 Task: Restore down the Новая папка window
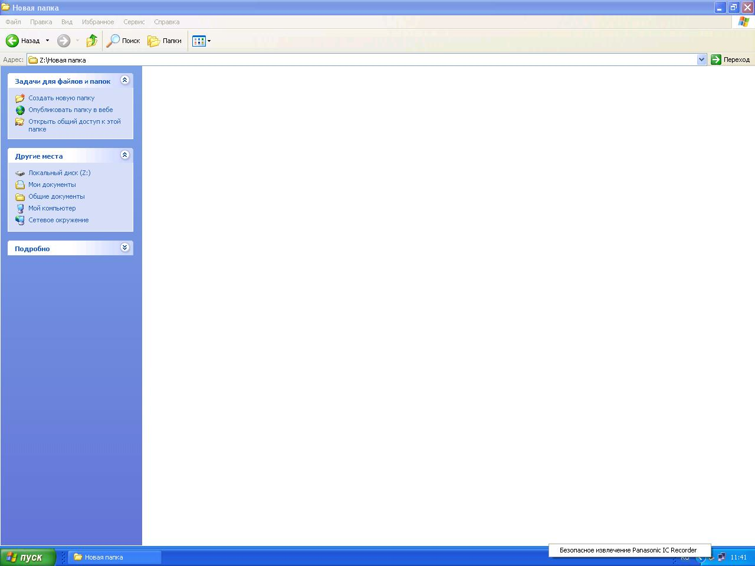[x=733, y=8]
